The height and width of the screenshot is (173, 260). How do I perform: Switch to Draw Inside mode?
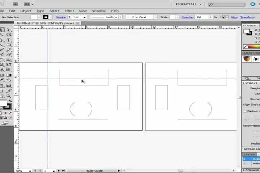tap(10, 117)
